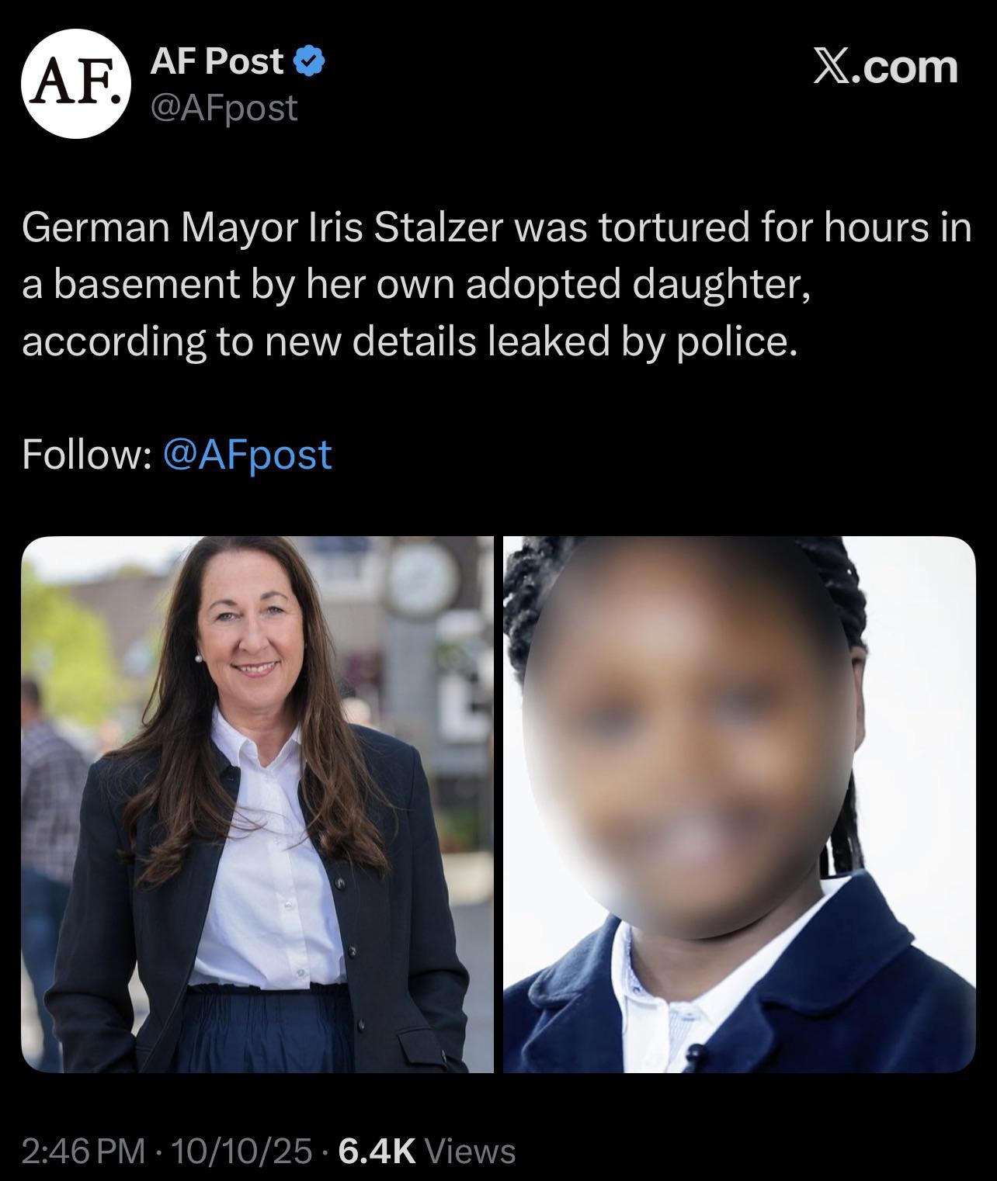Click the blue verified checkmark badge
Image resolution: width=997 pixels, height=1181 pixels.
coord(310,61)
